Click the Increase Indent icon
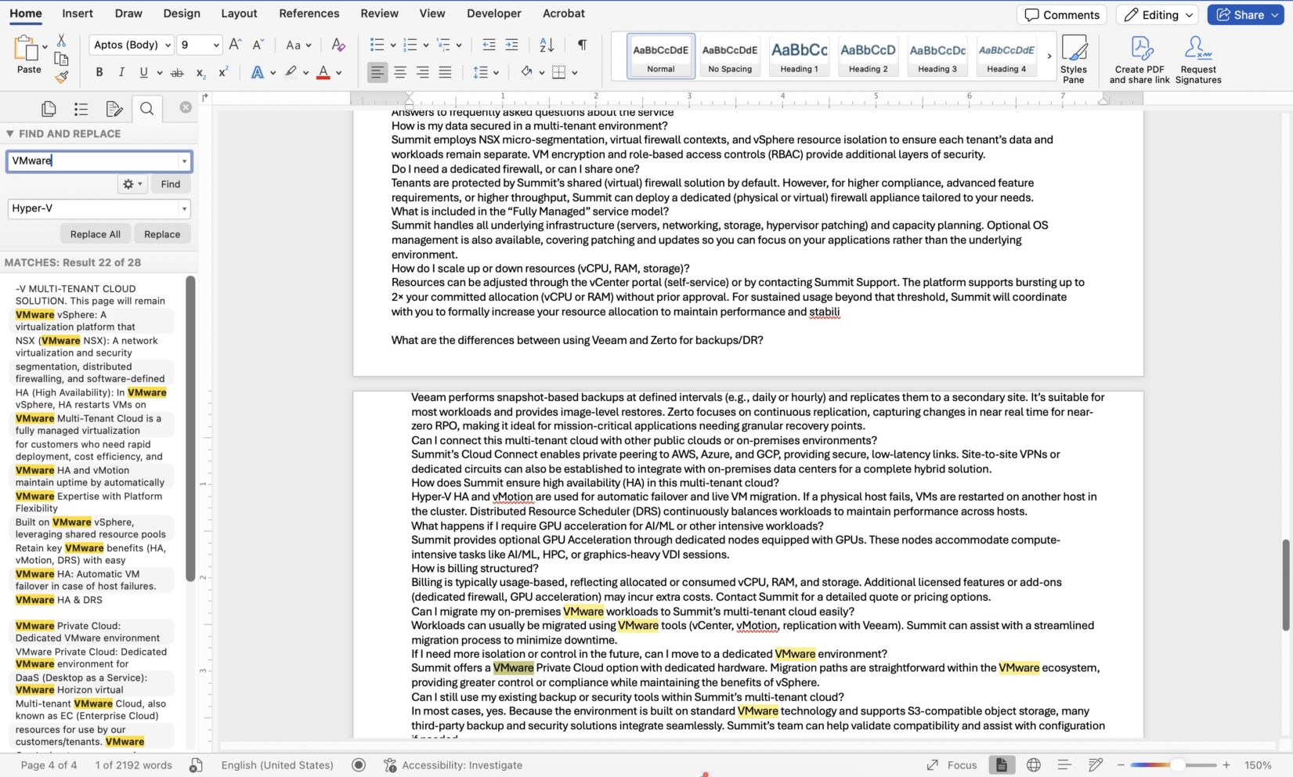The height and width of the screenshot is (777, 1293). (x=511, y=45)
